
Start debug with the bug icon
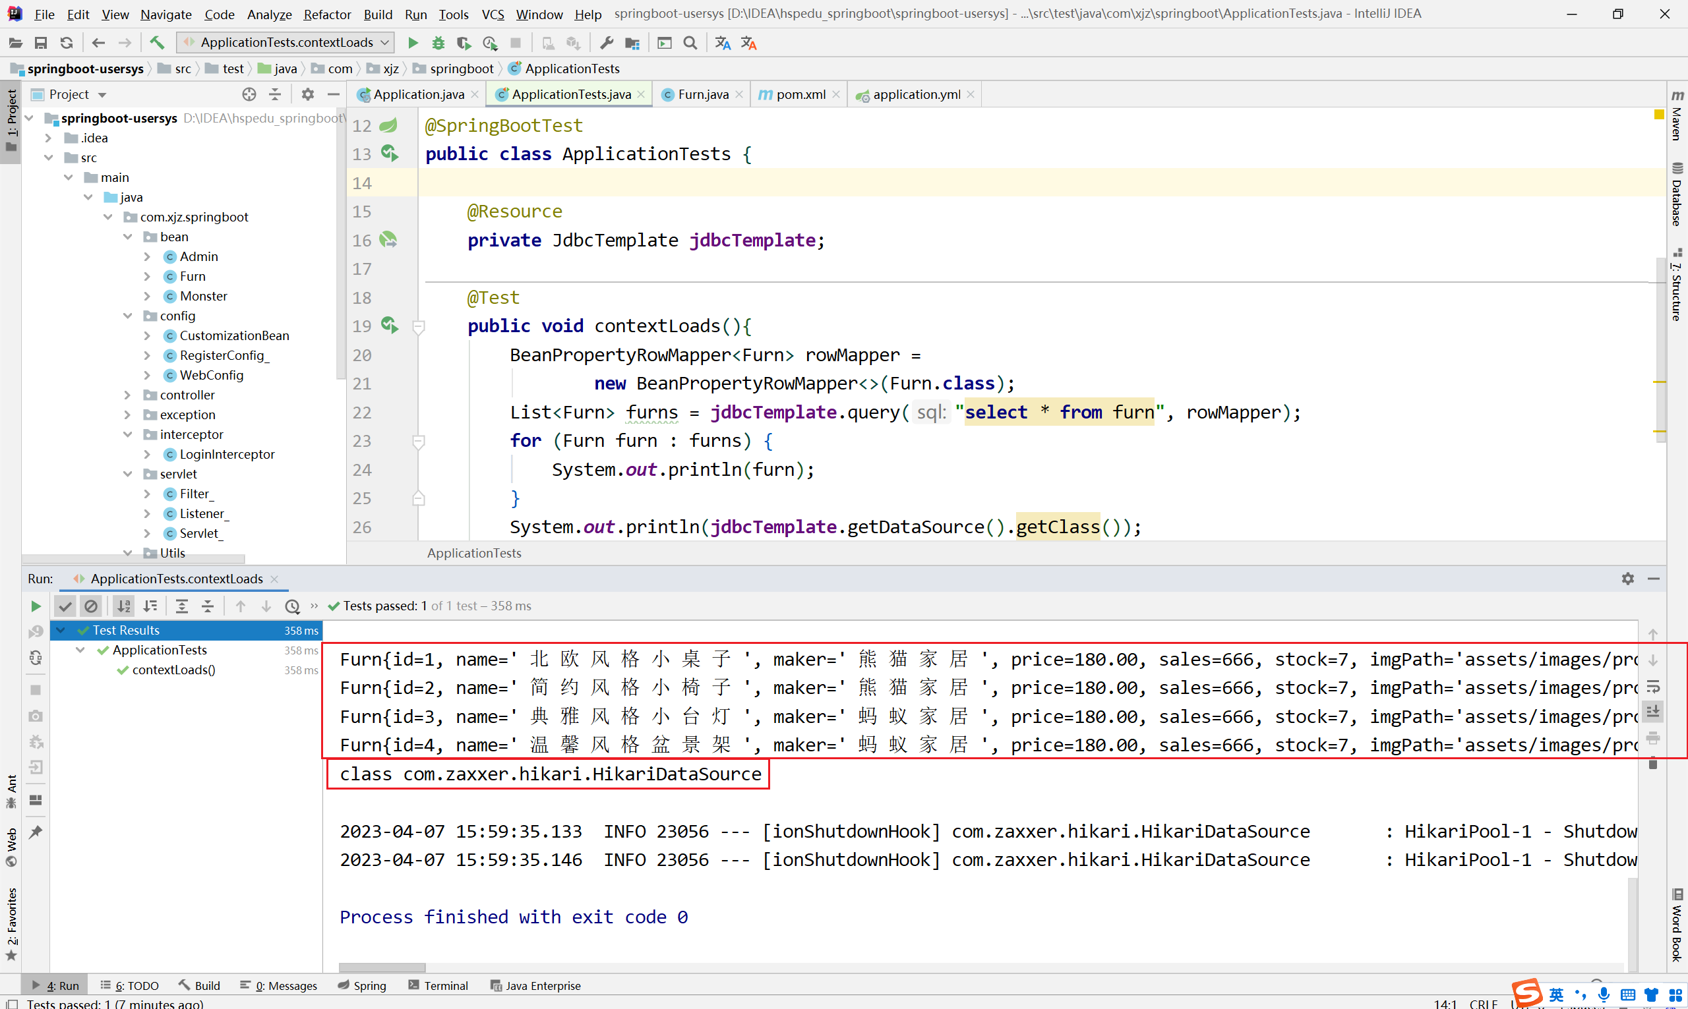438,43
